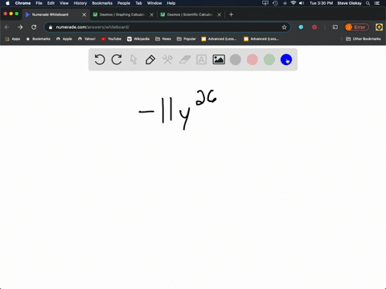Switch to Desmos Graphing Calculator tab
386x289 pixels.
(122, 14)
